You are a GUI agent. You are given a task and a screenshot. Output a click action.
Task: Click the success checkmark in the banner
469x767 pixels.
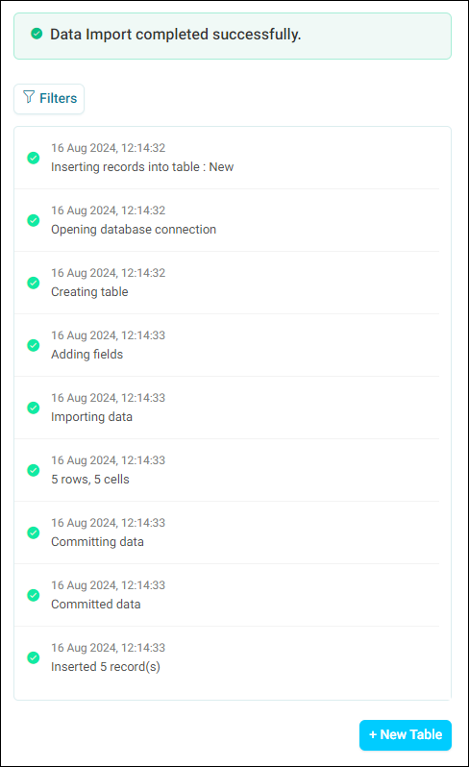pos(37,34)
